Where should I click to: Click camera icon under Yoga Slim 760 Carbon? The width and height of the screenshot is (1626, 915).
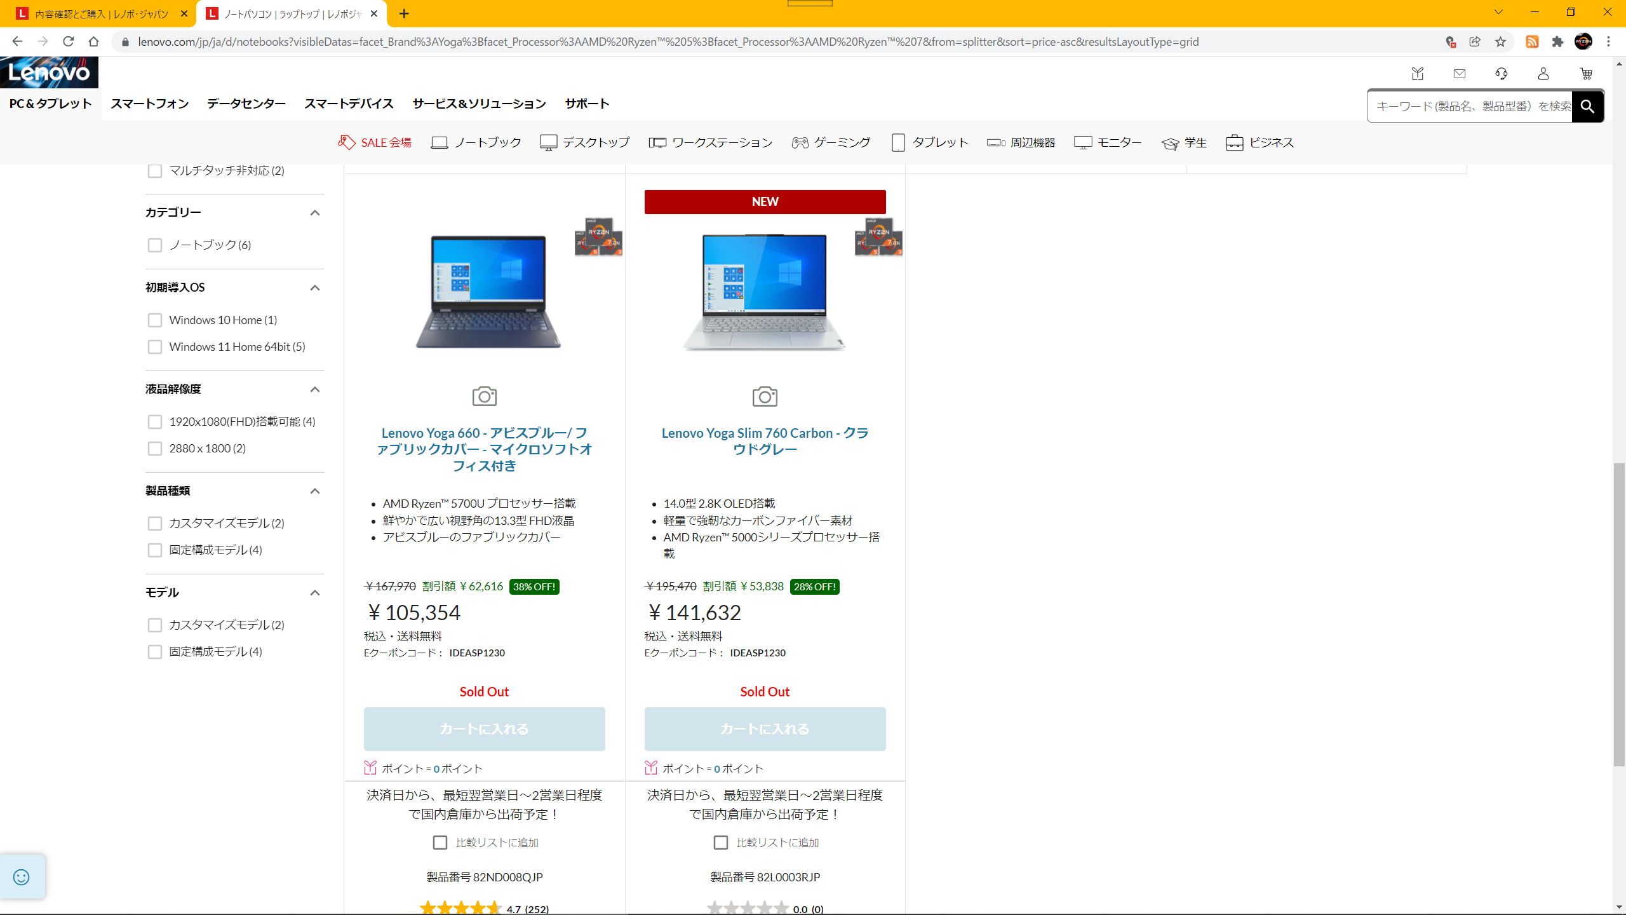click(x=765, y=396)
